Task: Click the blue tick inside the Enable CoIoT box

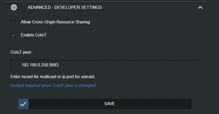Action: point(13,35)
